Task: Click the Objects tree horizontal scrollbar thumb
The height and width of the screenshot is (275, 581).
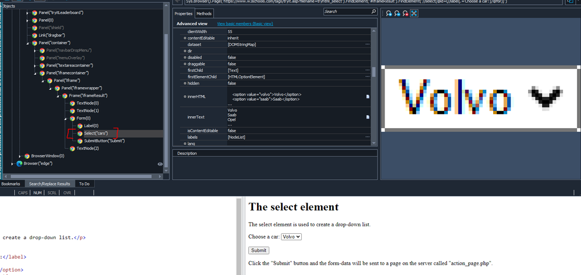Action: tap(81, 176)
